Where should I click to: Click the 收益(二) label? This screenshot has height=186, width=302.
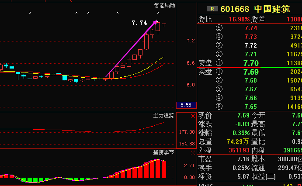point(263,176)
